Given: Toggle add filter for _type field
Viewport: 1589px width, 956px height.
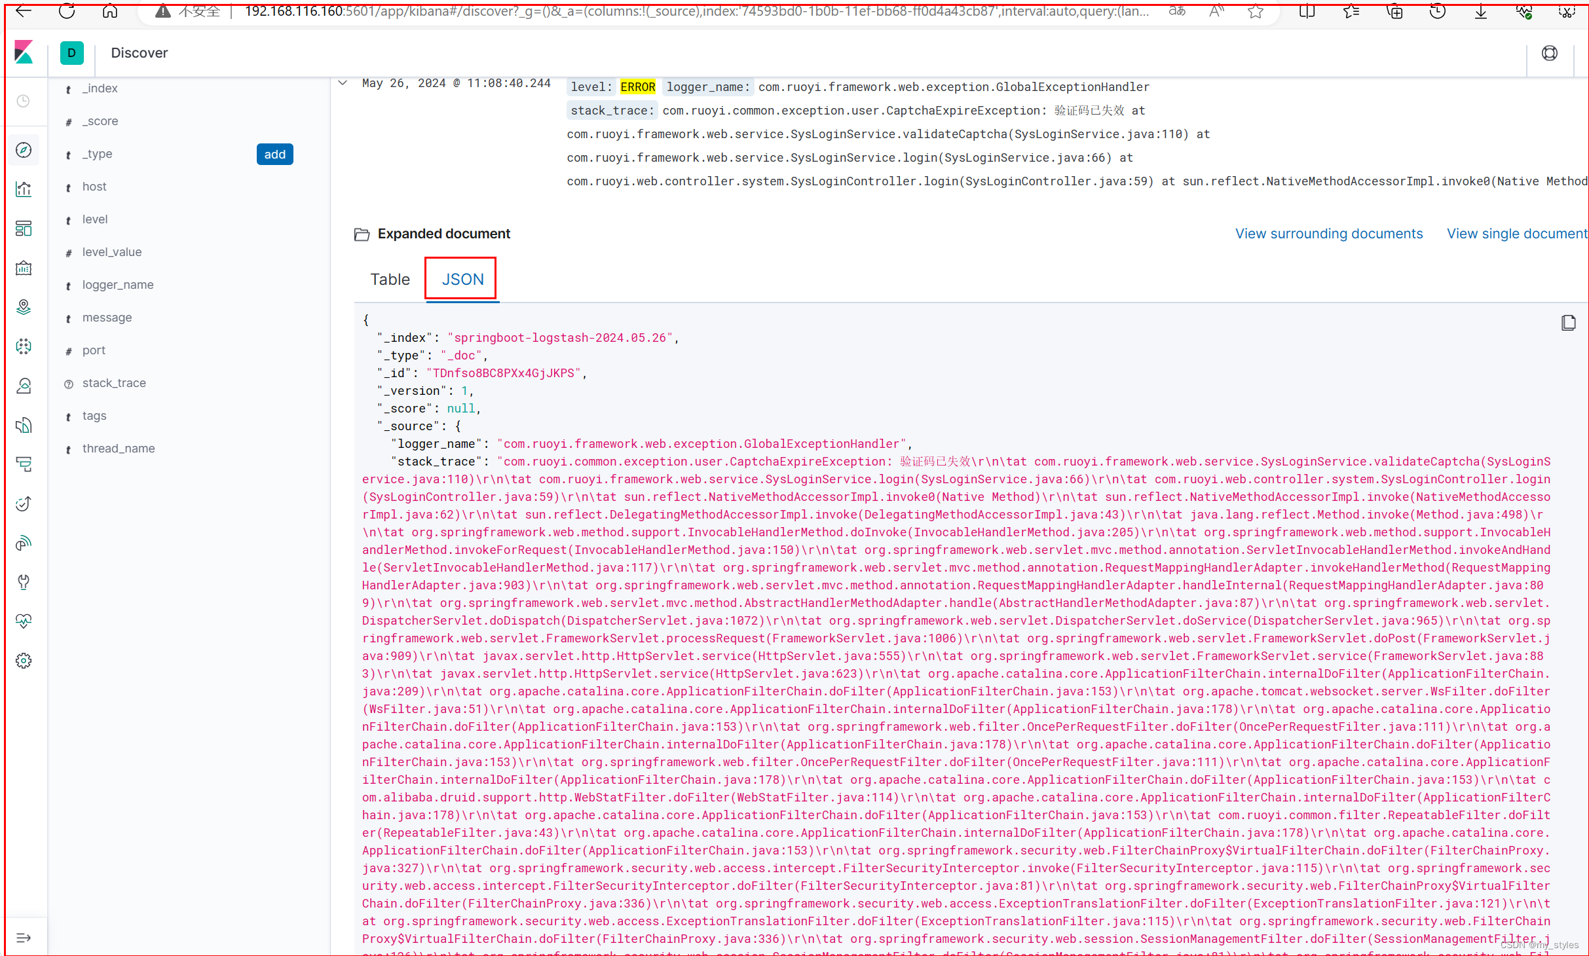Looking at the screenshot, I should pyautogui.click(x=276, y=153).
